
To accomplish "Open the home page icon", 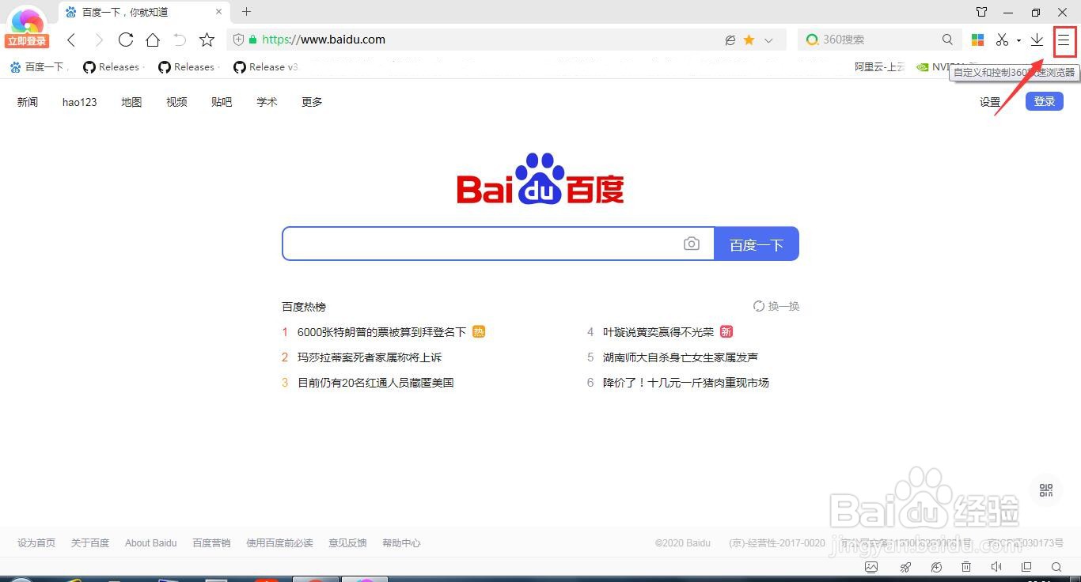I will coord(153,40).
